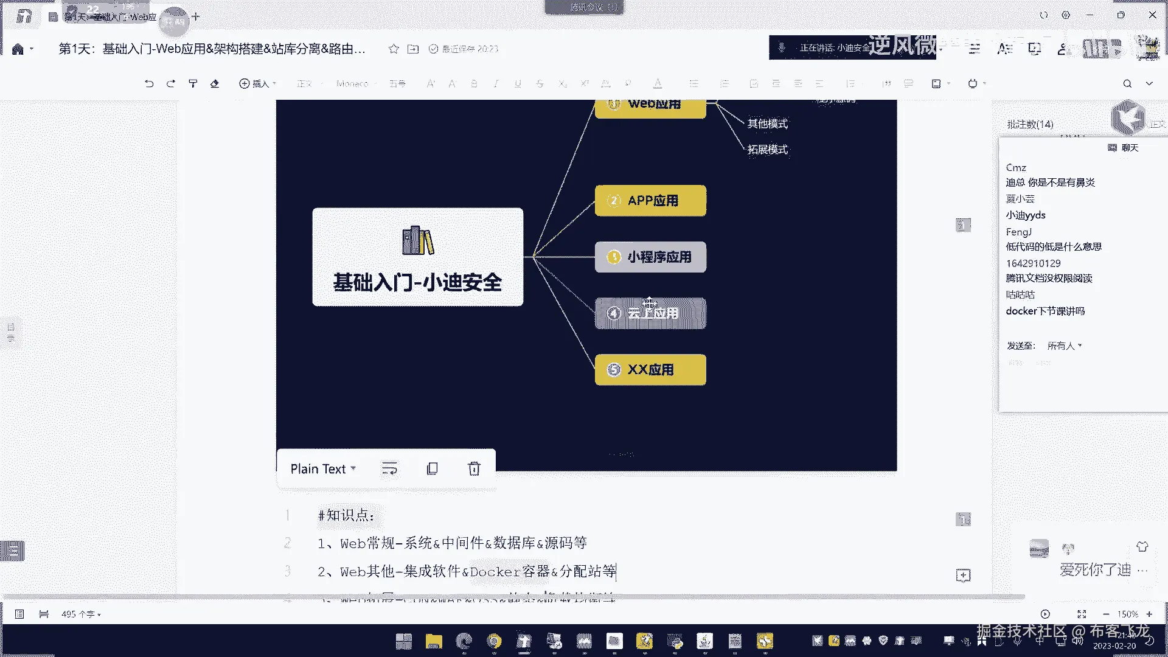Screen dimensions: 1168x657
Task: Select the APP应用 mind map node
Action: [650, 201]
